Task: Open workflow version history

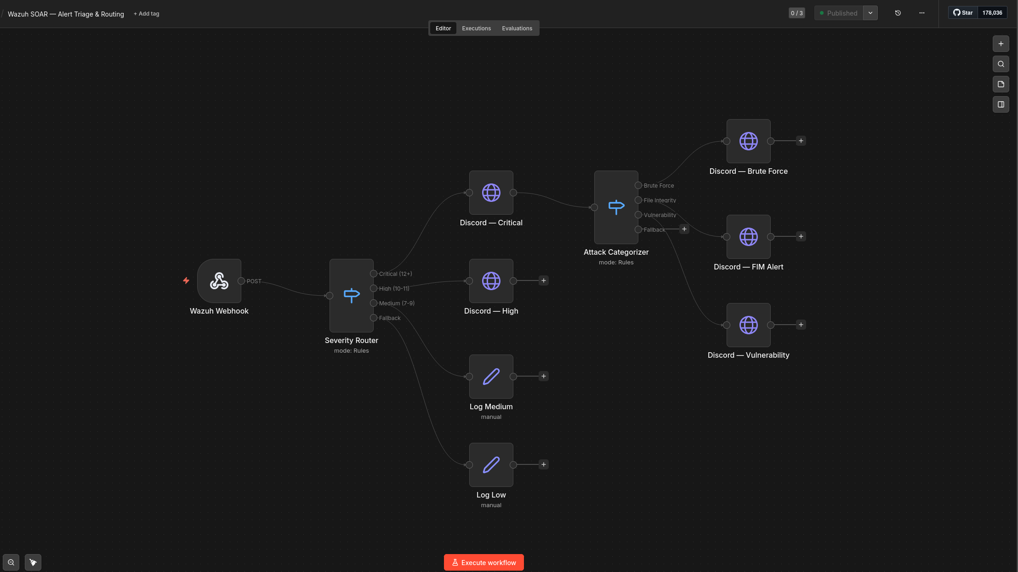Action: [x=898, y=13]
